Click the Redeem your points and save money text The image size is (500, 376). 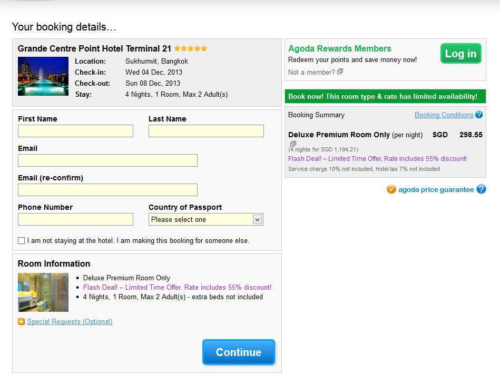(352, 60)
